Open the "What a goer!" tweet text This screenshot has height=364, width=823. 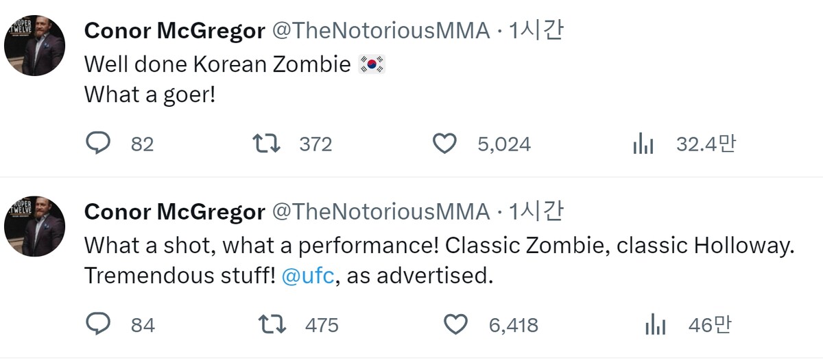click(x=150, y=94)
